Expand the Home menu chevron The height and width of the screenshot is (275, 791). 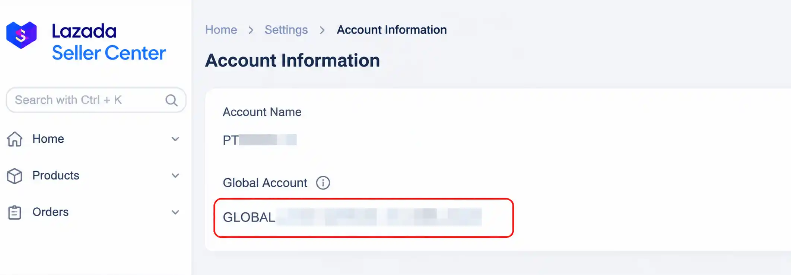click(x=175, y=139)
